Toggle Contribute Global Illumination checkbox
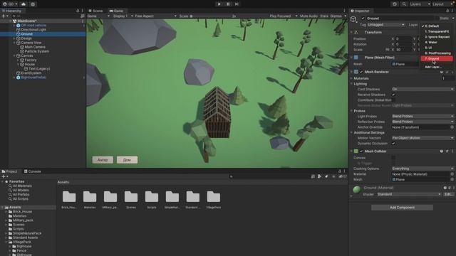 [x=393, y=100]
